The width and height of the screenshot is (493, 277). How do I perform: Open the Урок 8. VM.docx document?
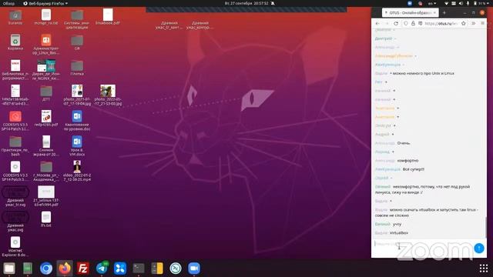(77, 146)
